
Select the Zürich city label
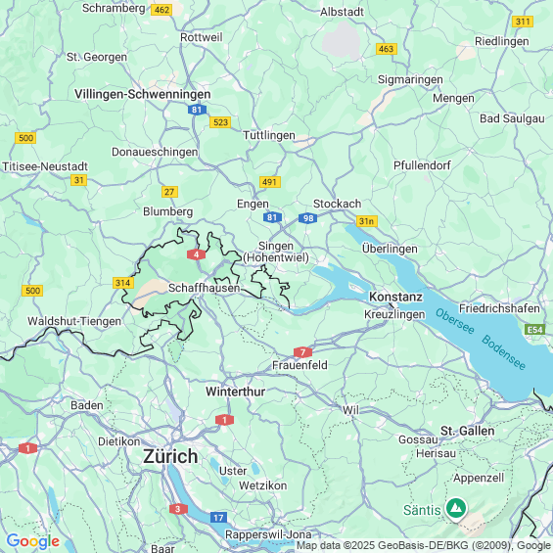tap(170, 456)
